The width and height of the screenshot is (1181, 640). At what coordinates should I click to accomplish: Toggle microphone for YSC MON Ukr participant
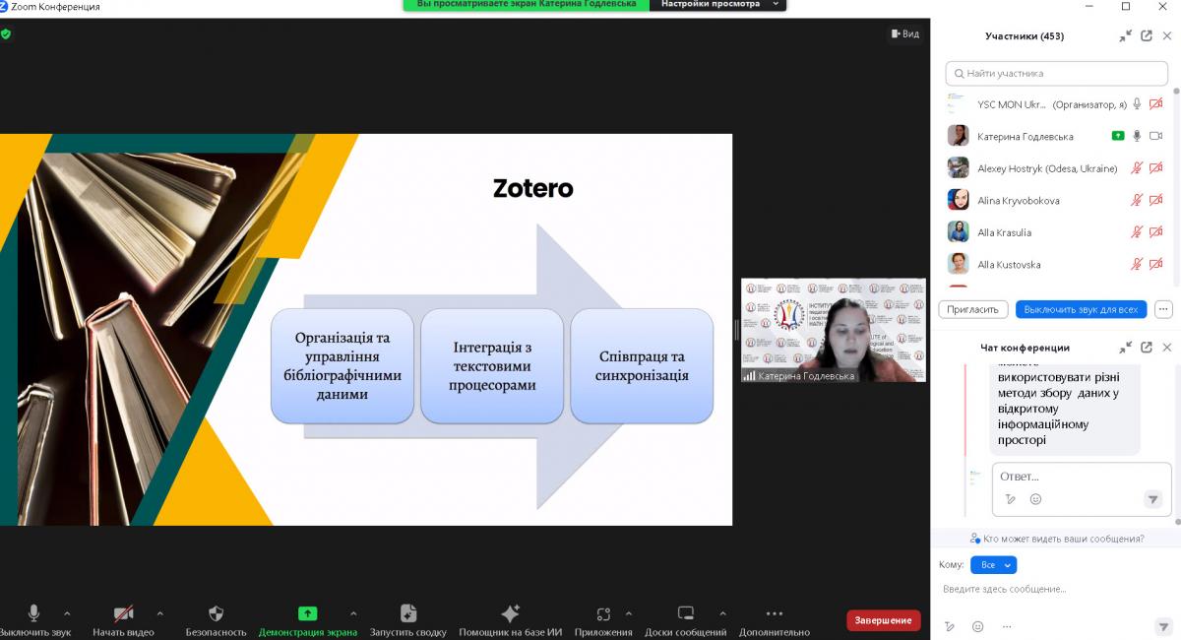pyautogui.click(x=1137, y=104)
